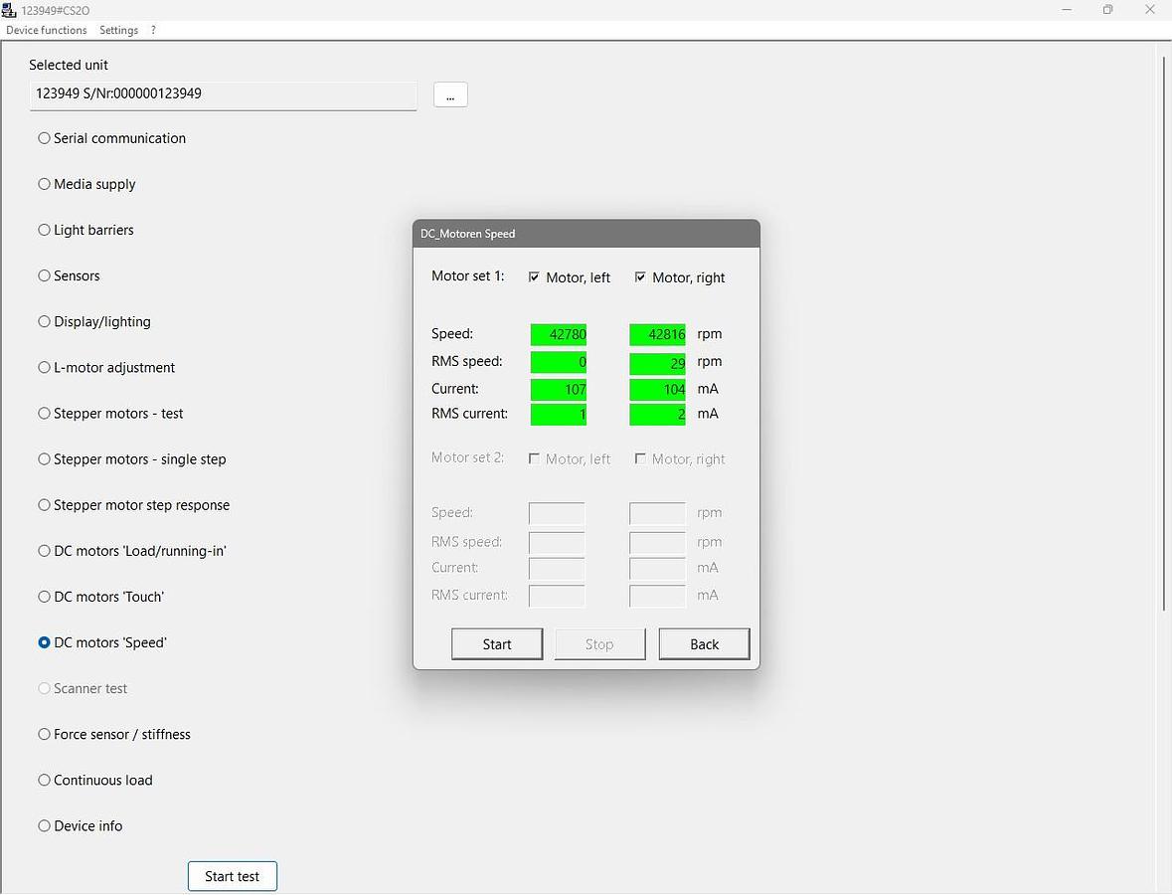Click the app icon in title bar

pyautogui.click(x=9, y=10)
